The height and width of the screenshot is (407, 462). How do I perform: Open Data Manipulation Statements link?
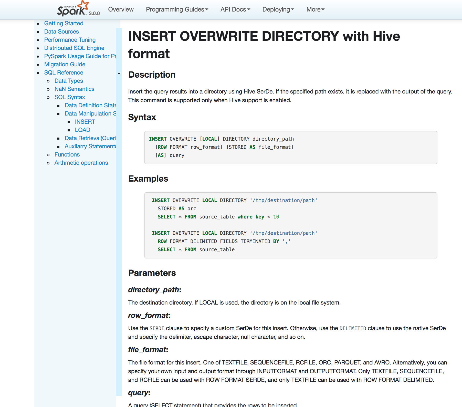point(90,113)
